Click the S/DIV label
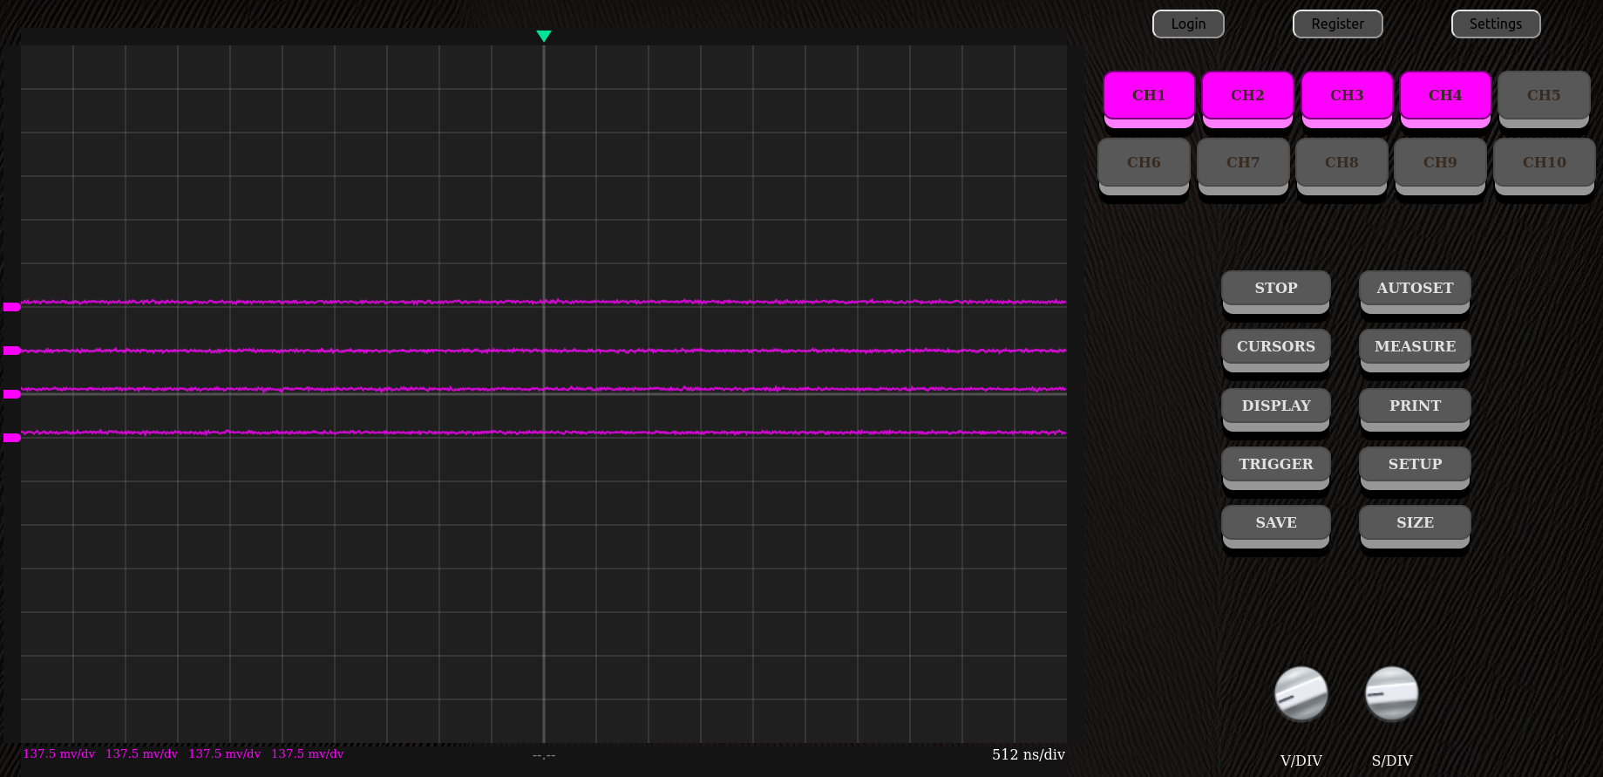This screenshot has height=777, width=1603. [x=1392, y=760]
